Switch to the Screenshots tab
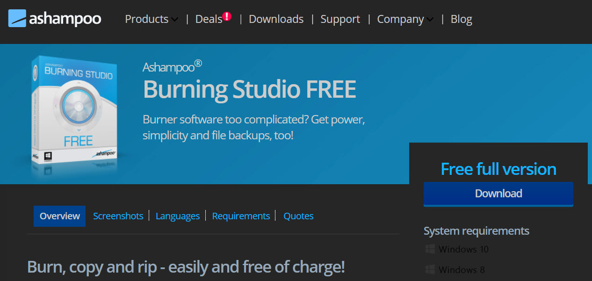This screenshot has width=592, height=281. [118, 216]
